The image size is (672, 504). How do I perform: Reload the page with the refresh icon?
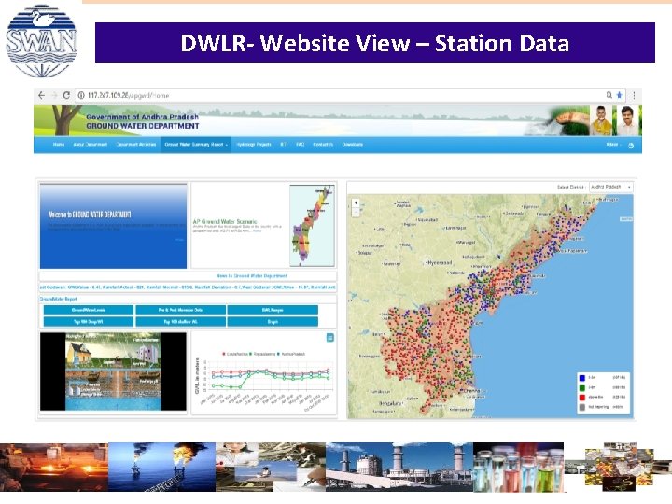coord(66,95)
